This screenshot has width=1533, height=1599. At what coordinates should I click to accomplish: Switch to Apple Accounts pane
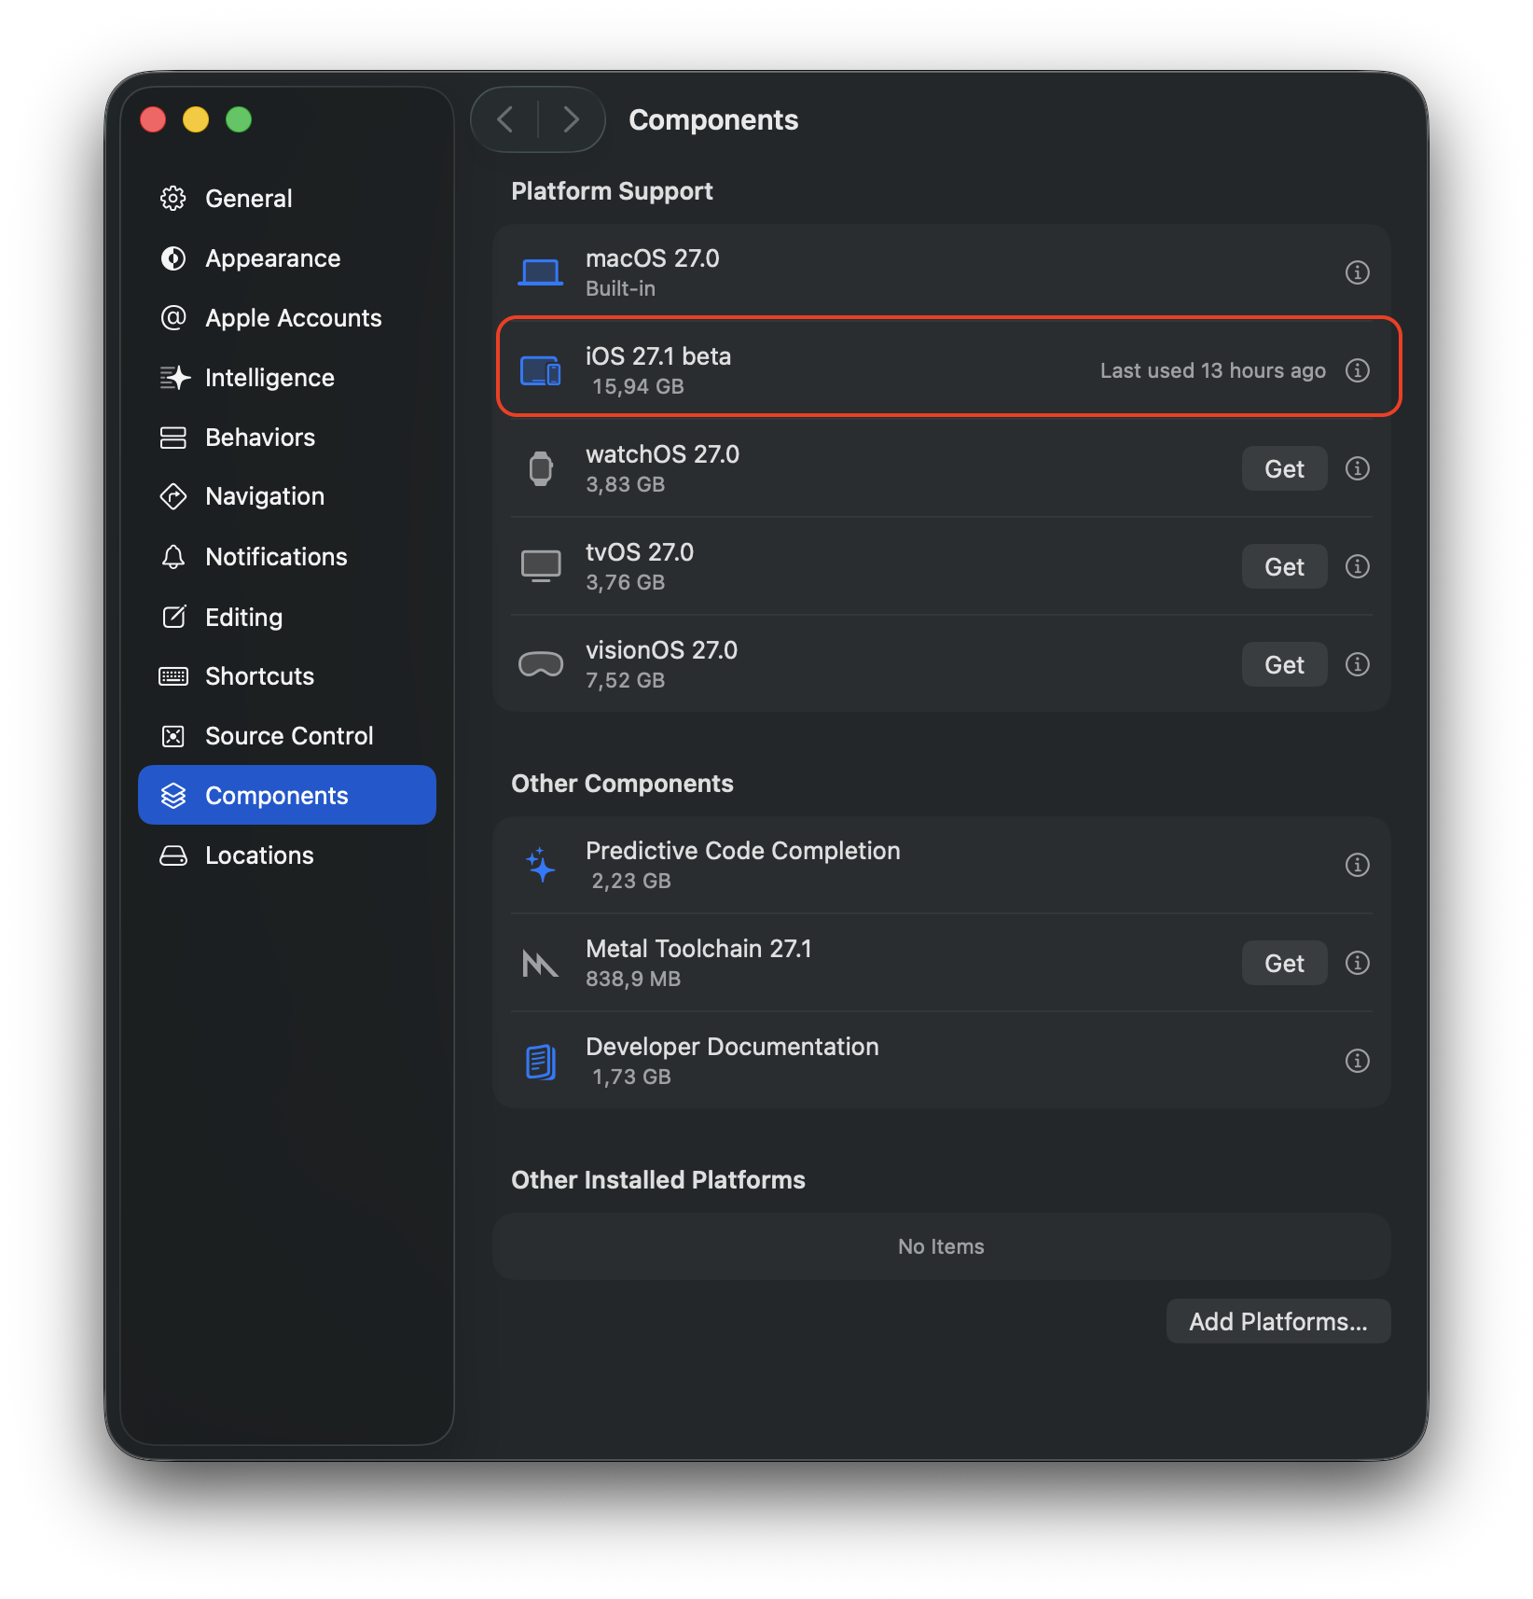click(x=287, y=318)
